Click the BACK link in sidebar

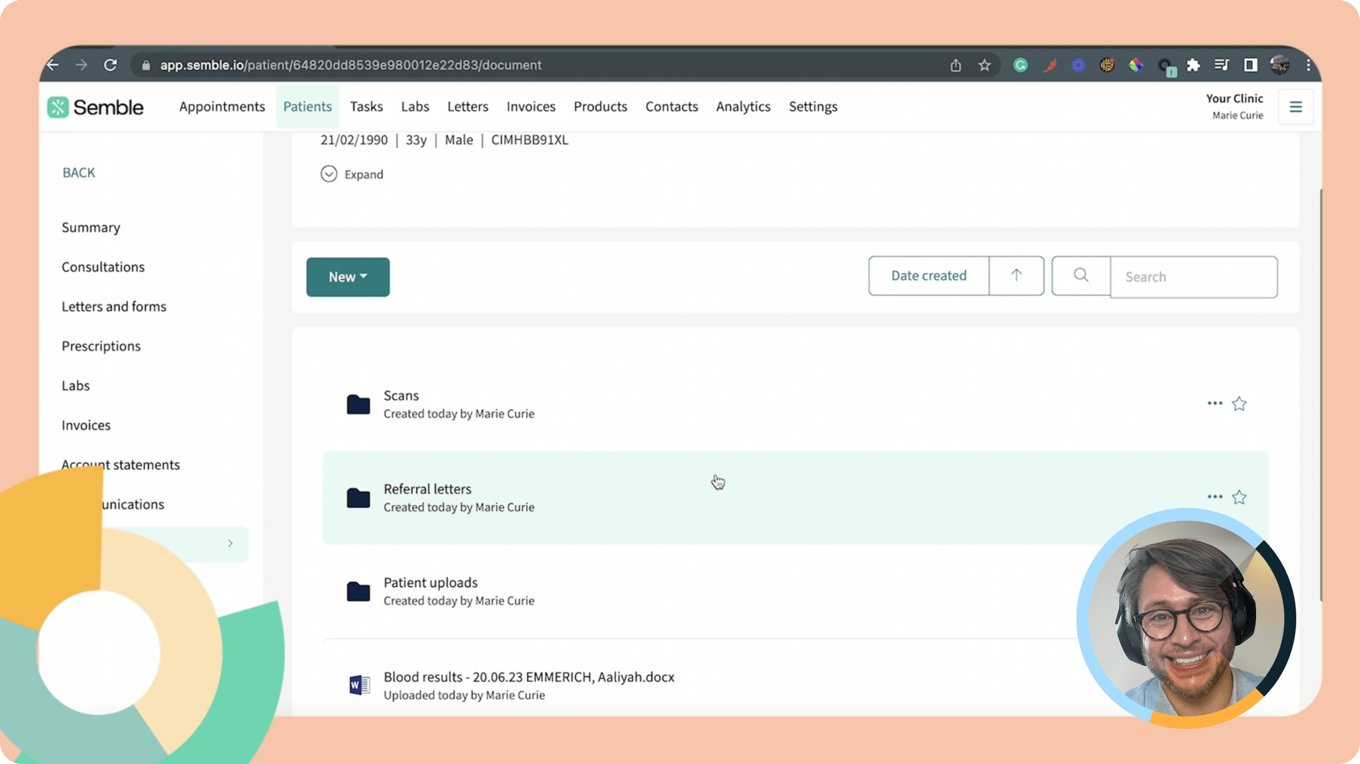pyautogui.click(x=79, y=173)
